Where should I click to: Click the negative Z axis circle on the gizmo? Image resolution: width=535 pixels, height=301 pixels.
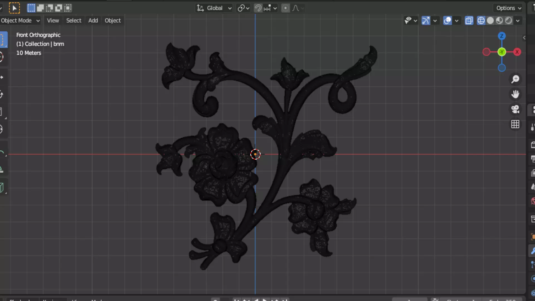pyautogui.click(x=502, y=68)
